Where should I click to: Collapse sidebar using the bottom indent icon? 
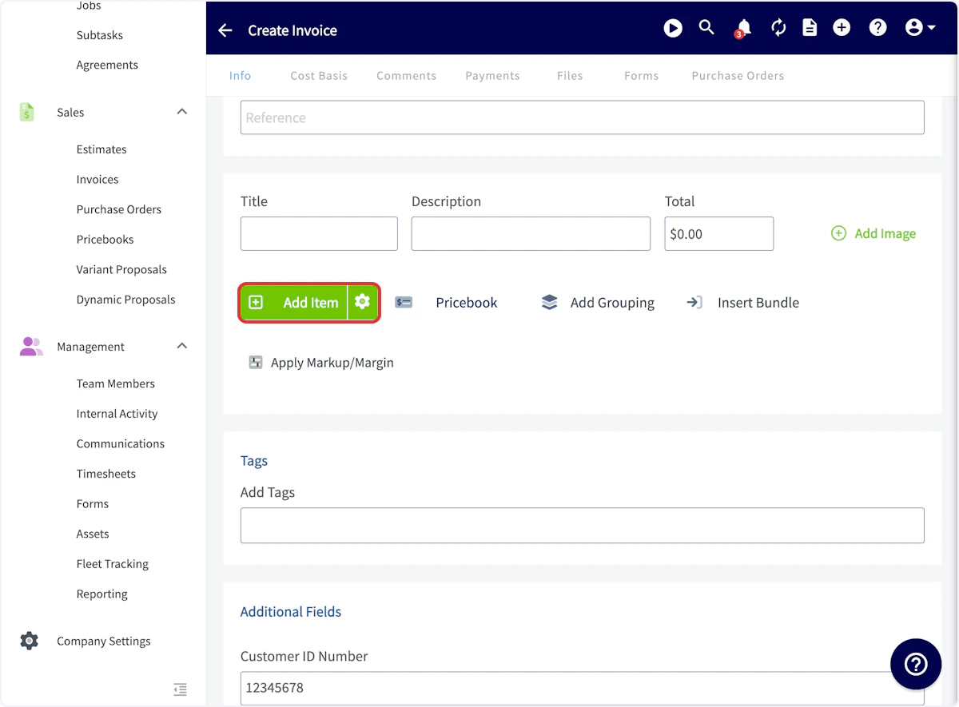pos(181,689)
